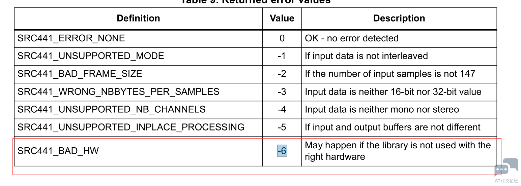The height and width of the screenshot is (186, 521).
Task: Click "If input data is not interleaved" text
Action: pos(366,56)
